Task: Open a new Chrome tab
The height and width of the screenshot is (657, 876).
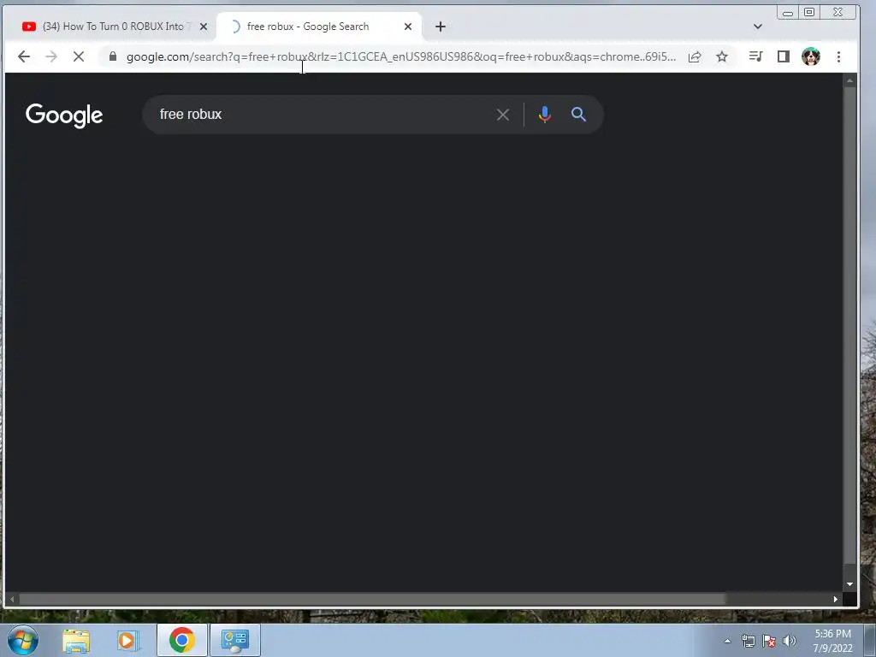Action: [x=441, y=27]
